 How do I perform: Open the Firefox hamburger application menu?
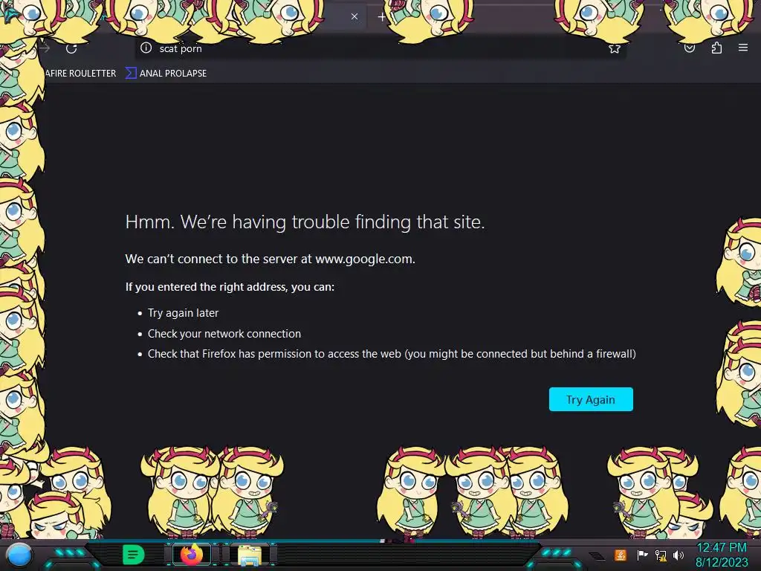(x=743, y=48)
